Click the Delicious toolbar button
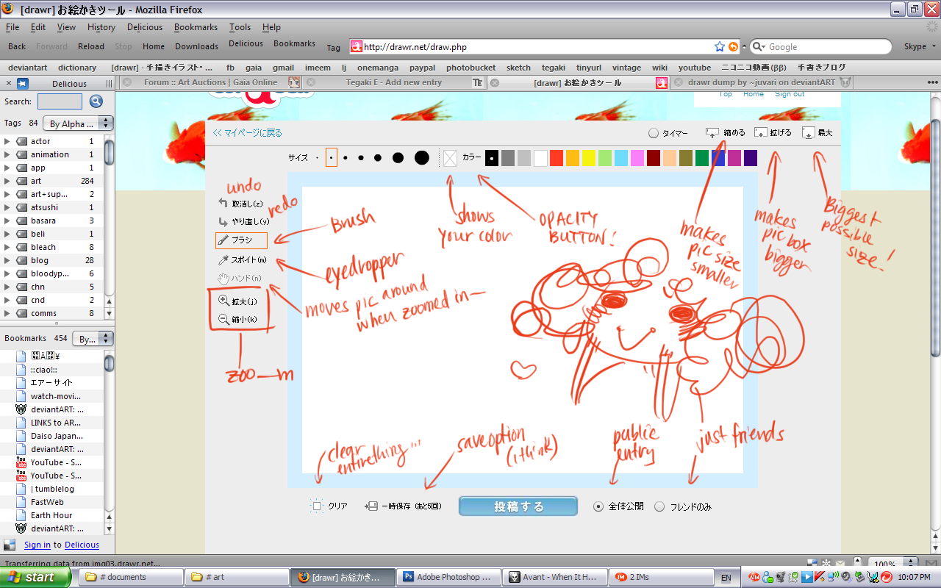 246,43
